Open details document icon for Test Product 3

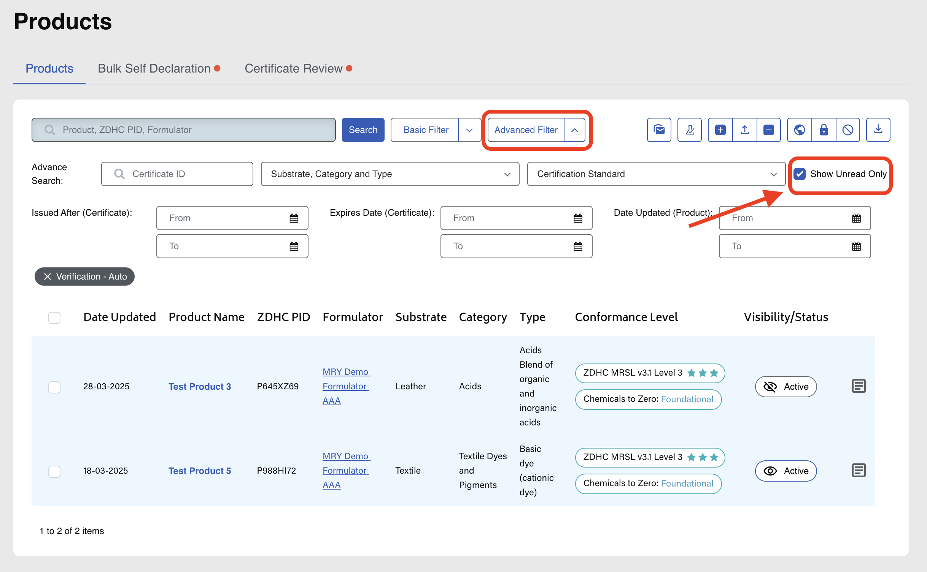859,386
